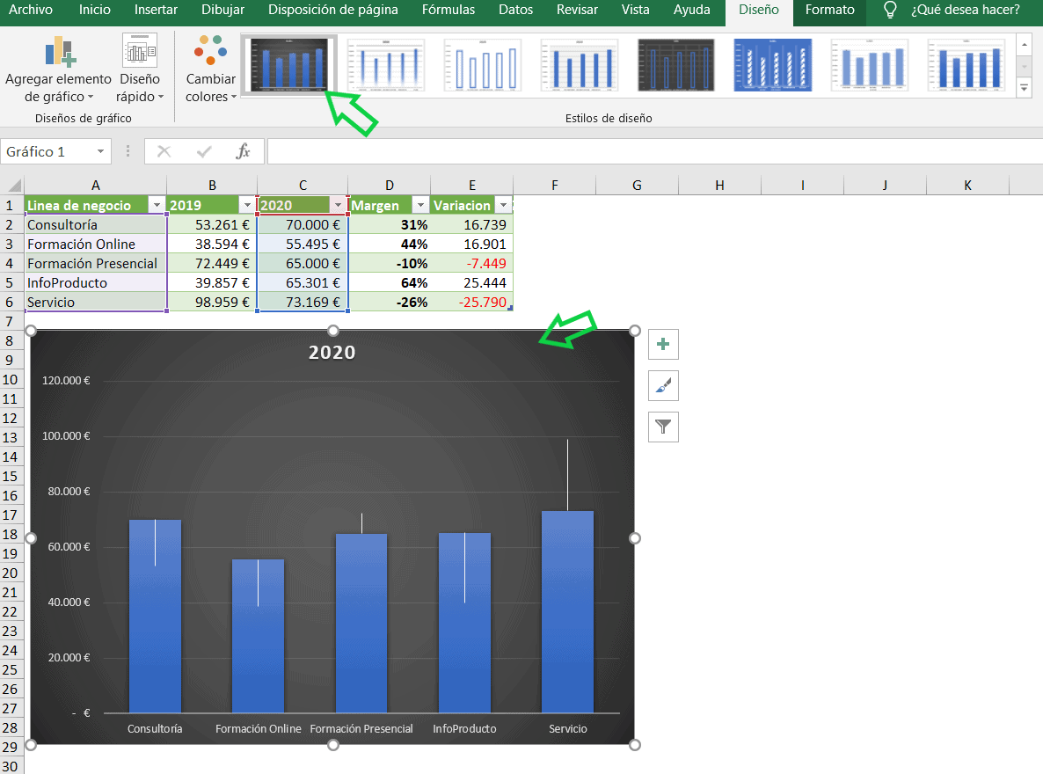The height and width of the screenshot is (774, 1043).
Task: Select the red -25.790 cell
Action: coord(471,303)
